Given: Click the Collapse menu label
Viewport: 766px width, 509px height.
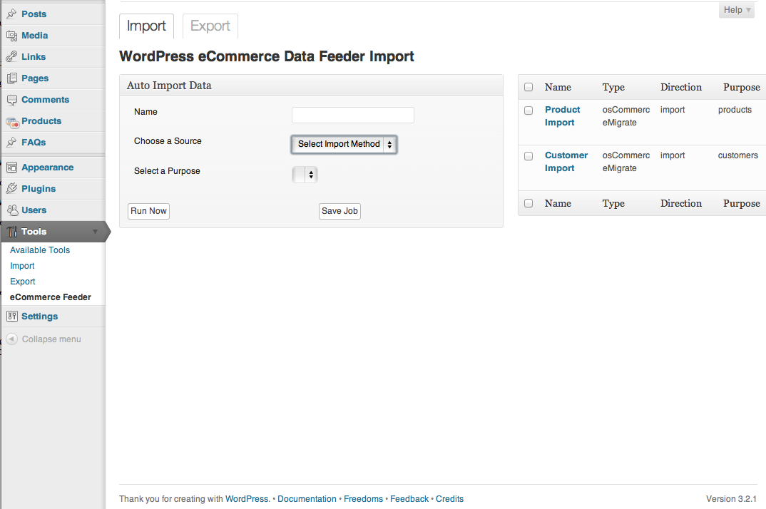Looking at the screenshot, I should pos(51,339).
